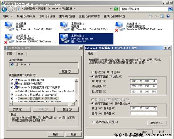
Task: Open the views dropdown arrow in toolbar
Action: pyautogui.click(x=156, y=16)
